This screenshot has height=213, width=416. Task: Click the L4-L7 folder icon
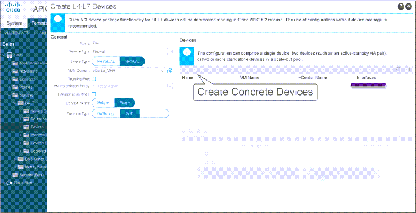[20, 103]
